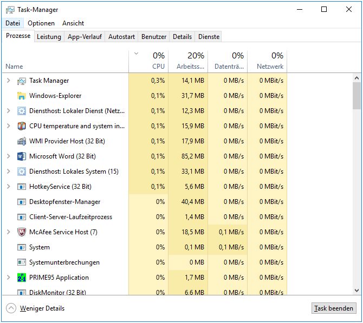This screenshot has width=363, height=323.
Task: Select the Client-Server-Laufzeitprozess row
Action: [145, 217]
